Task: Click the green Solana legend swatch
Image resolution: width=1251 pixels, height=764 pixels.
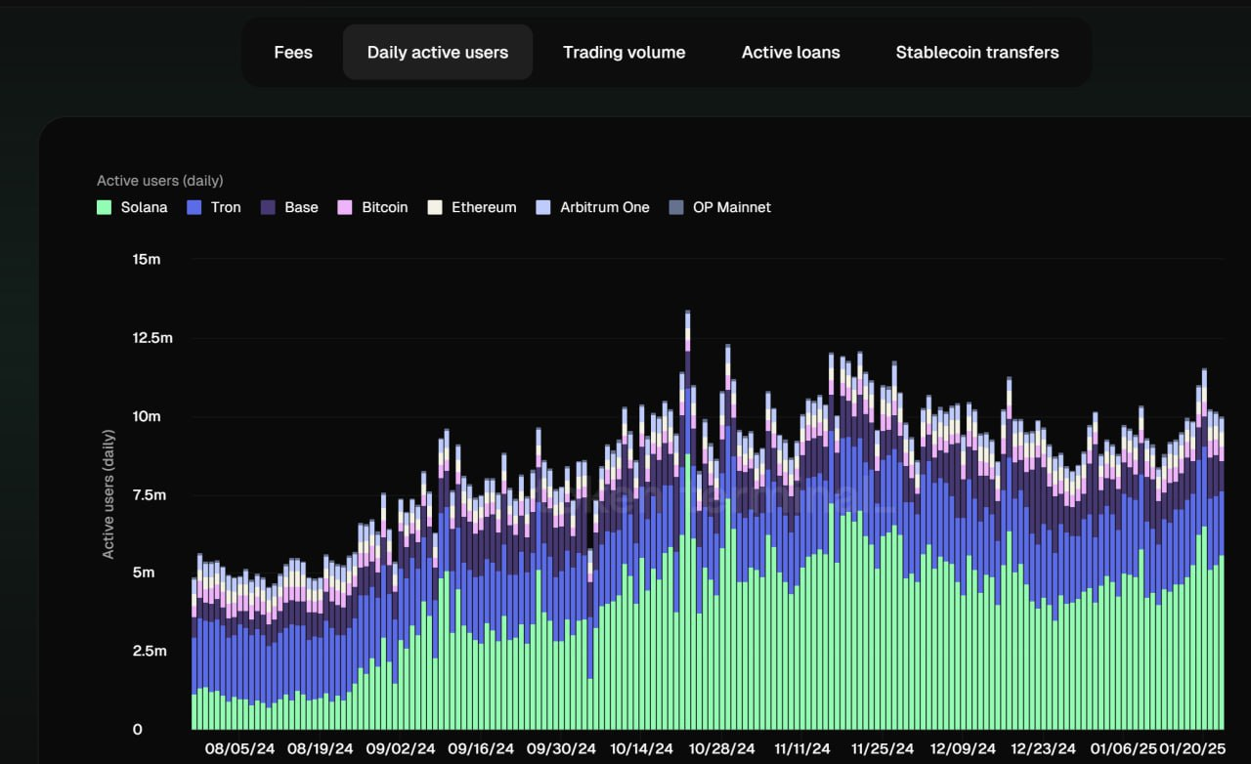Action: click(x=105, y=207)
